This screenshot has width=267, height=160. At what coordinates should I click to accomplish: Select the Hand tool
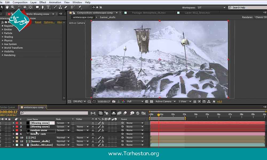(7, 7)
